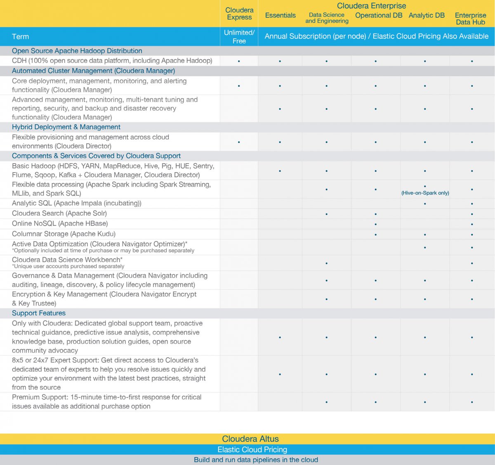The height and width of the screenshot is (465, 495).
Task: Select Only with Cloudera support description
Action: 107,337
